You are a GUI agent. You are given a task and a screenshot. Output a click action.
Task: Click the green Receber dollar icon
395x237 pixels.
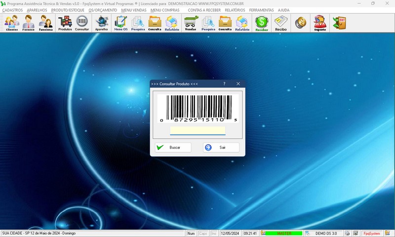coord(261,23)
